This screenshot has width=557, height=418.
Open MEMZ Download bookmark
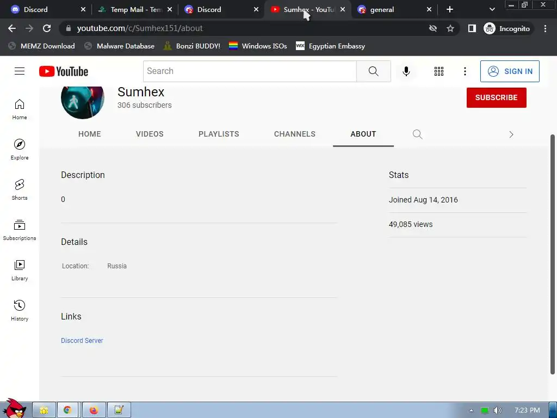click(x=41, y=46)
